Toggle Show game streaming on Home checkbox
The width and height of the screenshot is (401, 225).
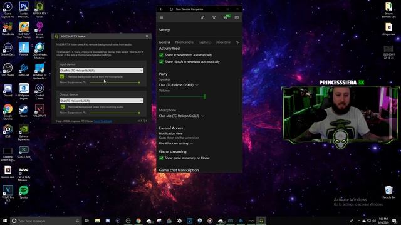(x=161, y=158)
